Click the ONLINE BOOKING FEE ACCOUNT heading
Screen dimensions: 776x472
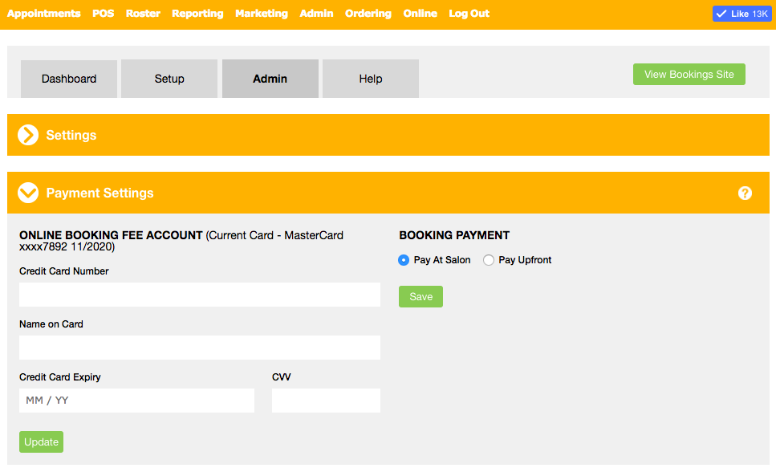[111, 235]
